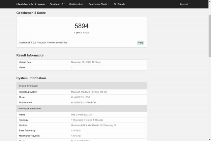
Task: Select the GenuineIntel Family 6 Model 142 value
Action: pyautogui.click(x=94, y=125)
